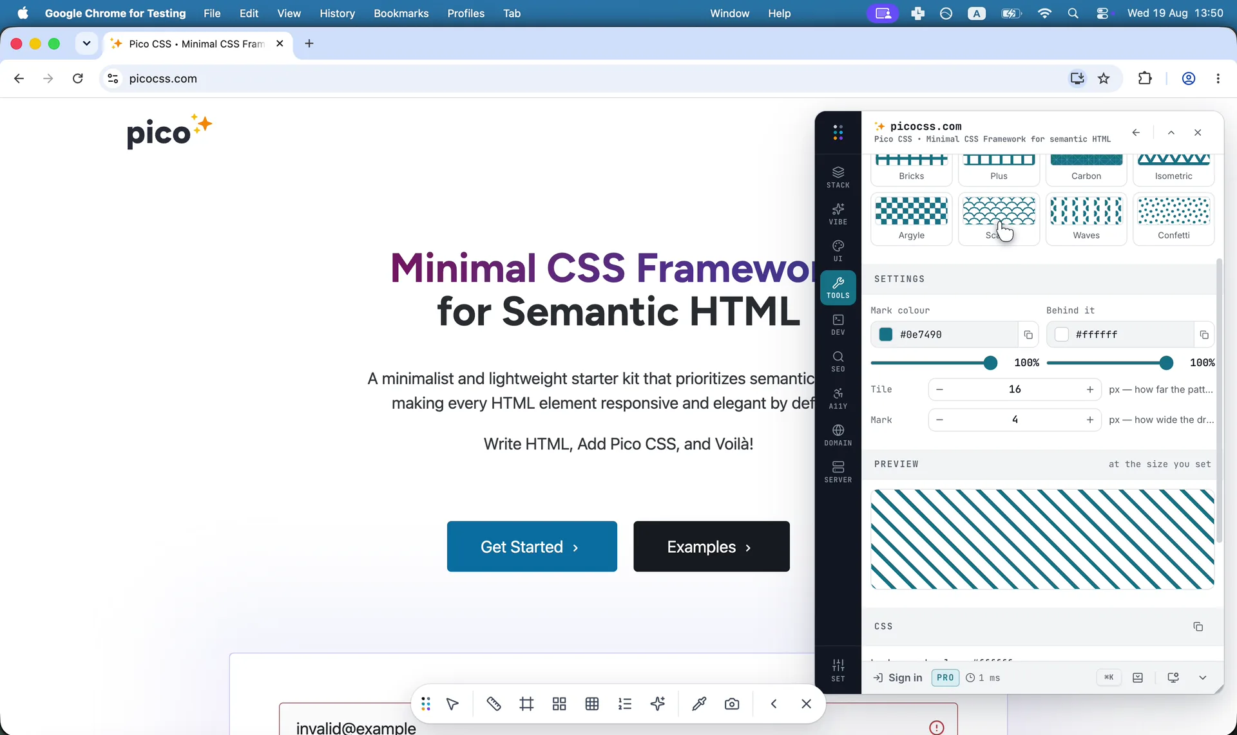
Task: Click the Behind it white colour swatch
Action: pos(1062,335)
